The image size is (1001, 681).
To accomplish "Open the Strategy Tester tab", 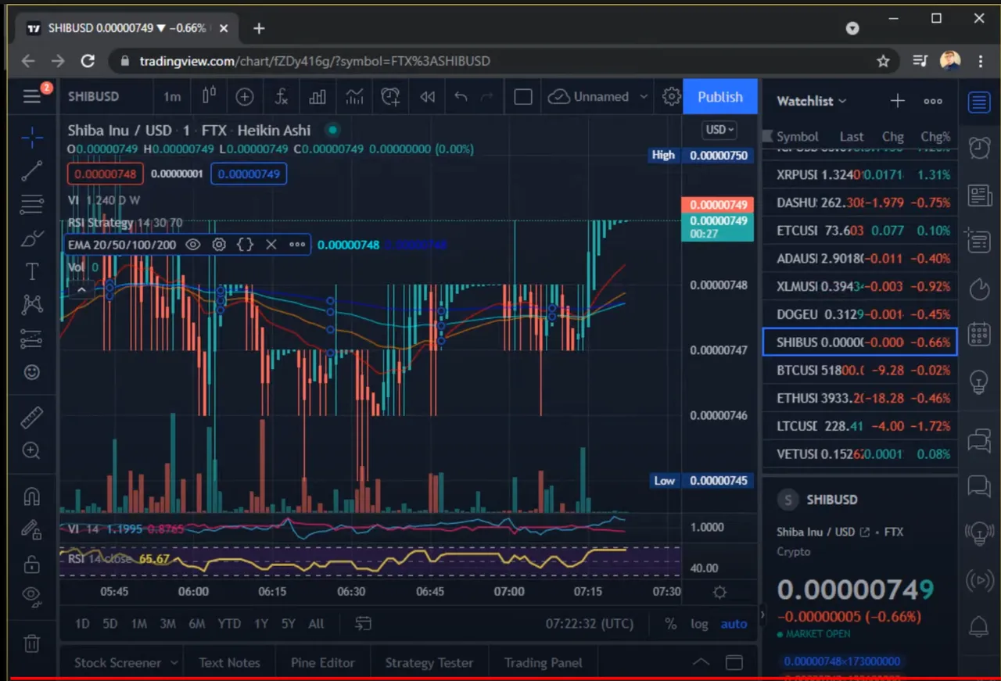I will 429,662.
